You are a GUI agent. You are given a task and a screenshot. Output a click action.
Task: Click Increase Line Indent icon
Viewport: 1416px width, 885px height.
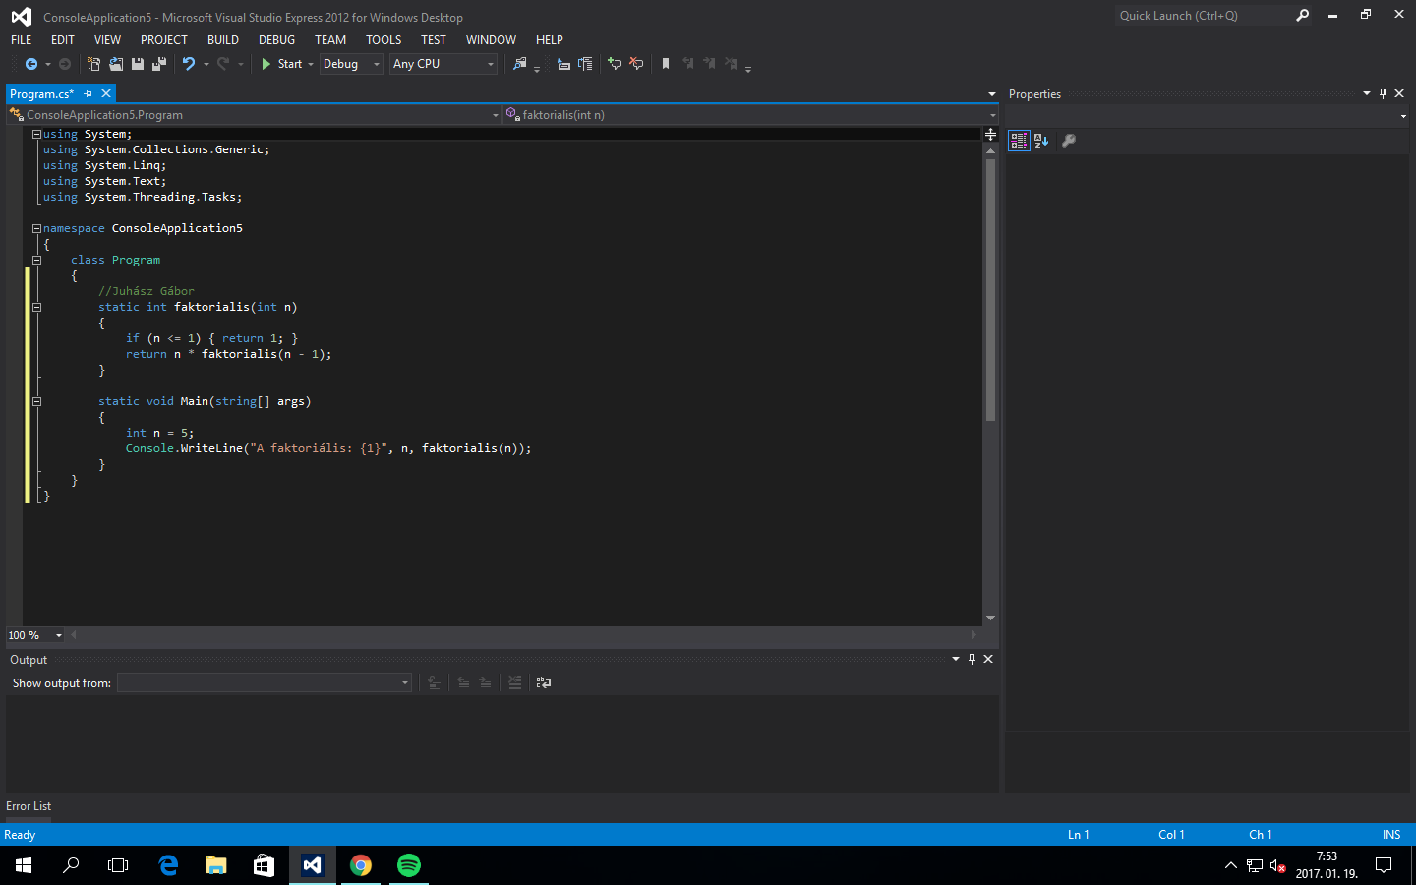click(585, 64)
